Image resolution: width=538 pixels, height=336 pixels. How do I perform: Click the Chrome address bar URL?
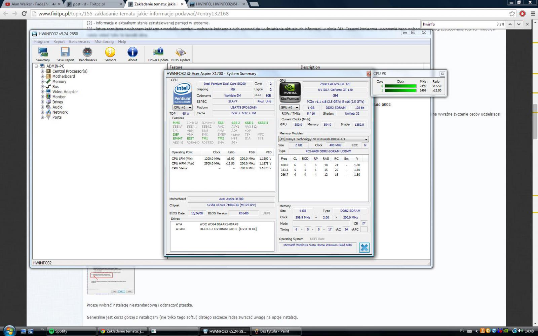pos(133,13)
